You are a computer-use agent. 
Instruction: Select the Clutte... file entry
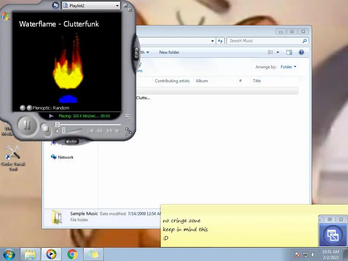(143, 98)
